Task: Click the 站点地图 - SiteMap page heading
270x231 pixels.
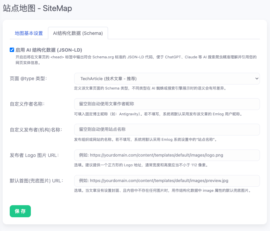Action: [37, 8]
